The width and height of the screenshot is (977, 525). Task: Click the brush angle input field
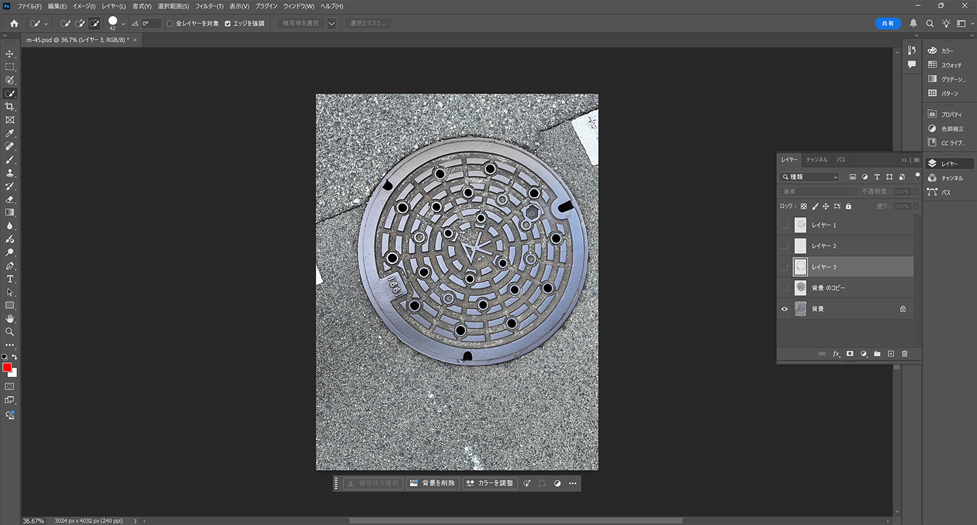pyautogui.click(x=151, y=23)
